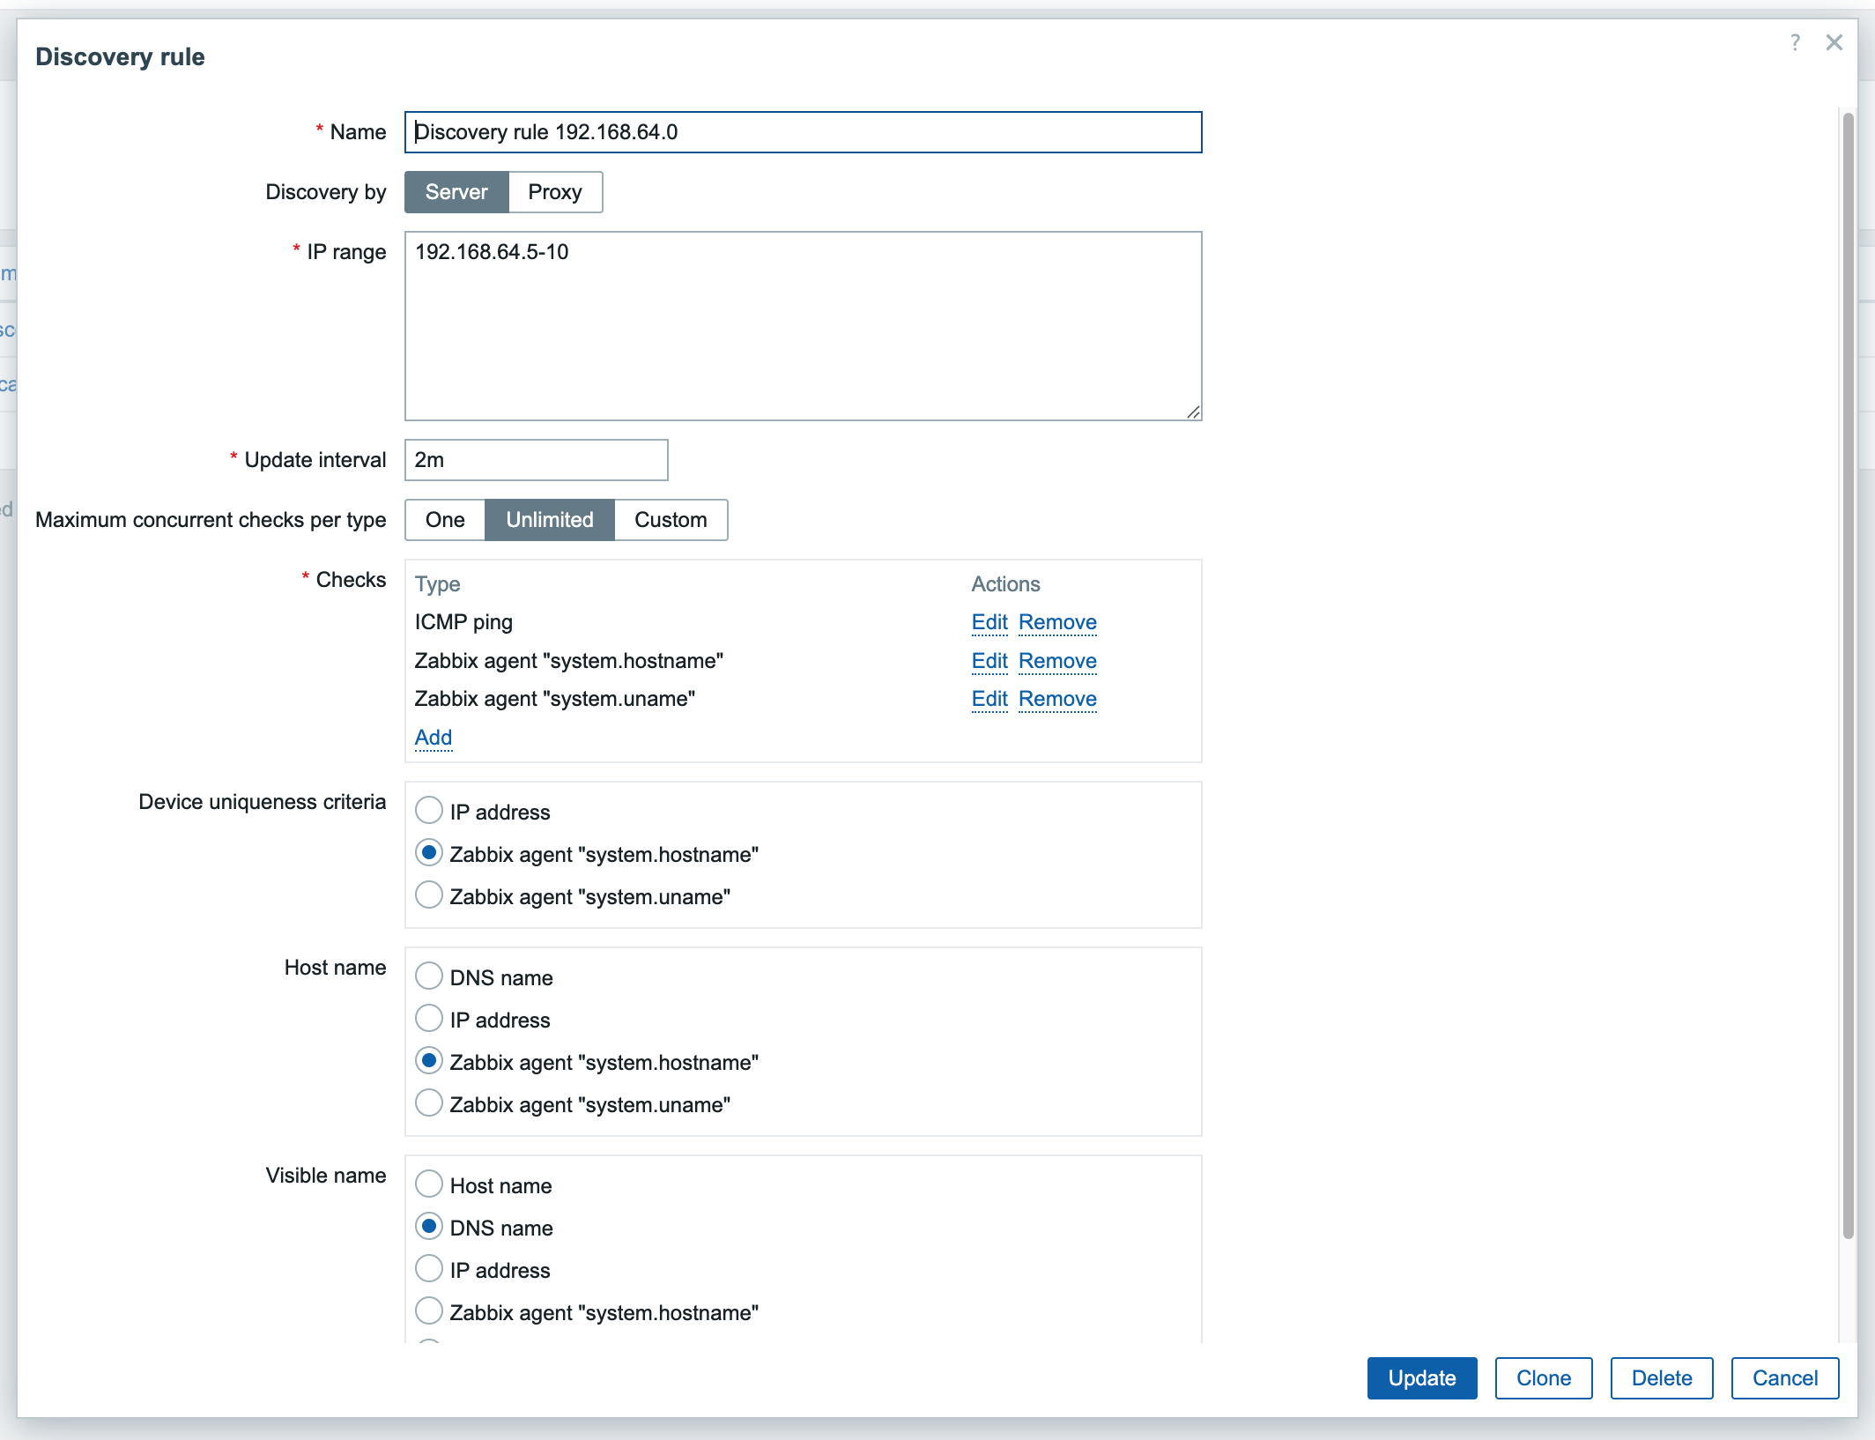Click the Update button
Image resolution: width=1875 pixels, height=1440 pixels.
click(x=1421, y=1378)
